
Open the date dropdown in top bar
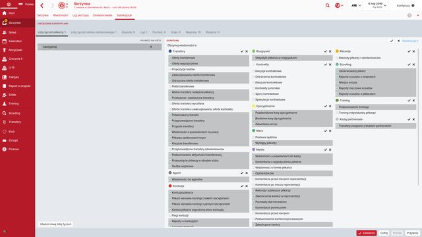coord(377,5)
